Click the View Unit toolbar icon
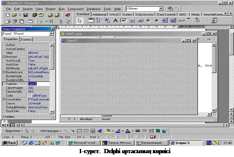This screenshot has height=157, width=234. coord(8,21)
